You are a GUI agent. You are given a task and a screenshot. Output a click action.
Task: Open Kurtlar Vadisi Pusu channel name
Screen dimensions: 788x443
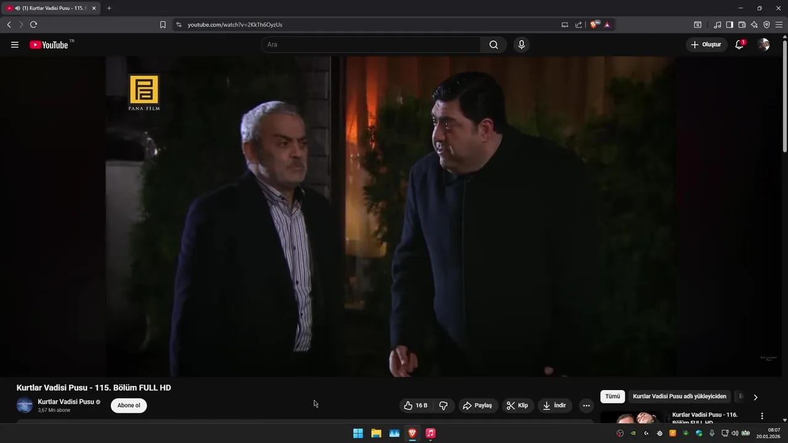tap(66, 402)
